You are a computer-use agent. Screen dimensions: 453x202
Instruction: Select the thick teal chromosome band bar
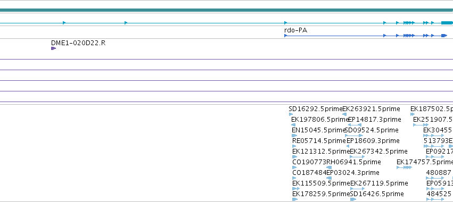click(227, 10)
